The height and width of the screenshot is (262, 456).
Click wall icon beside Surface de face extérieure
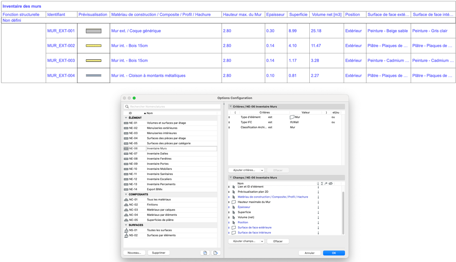(233, 227)
